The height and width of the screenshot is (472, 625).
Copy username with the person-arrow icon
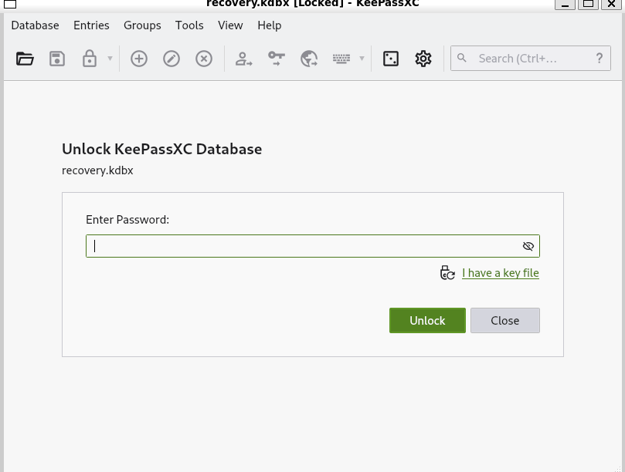(243, 59)
